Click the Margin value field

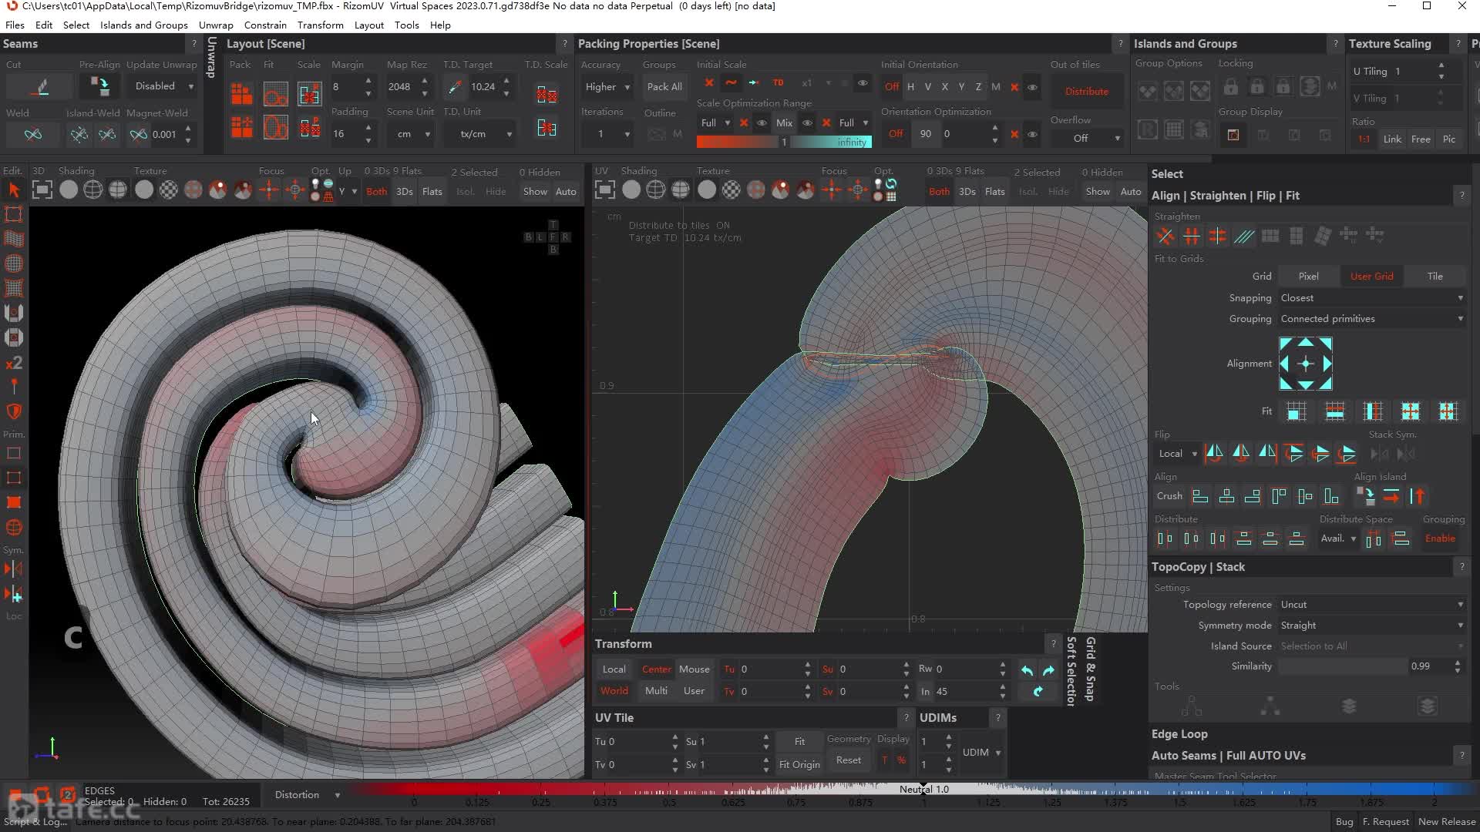coord(347,87)
